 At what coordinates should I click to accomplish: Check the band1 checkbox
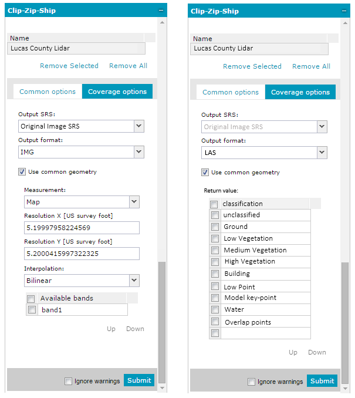[32, 310]
